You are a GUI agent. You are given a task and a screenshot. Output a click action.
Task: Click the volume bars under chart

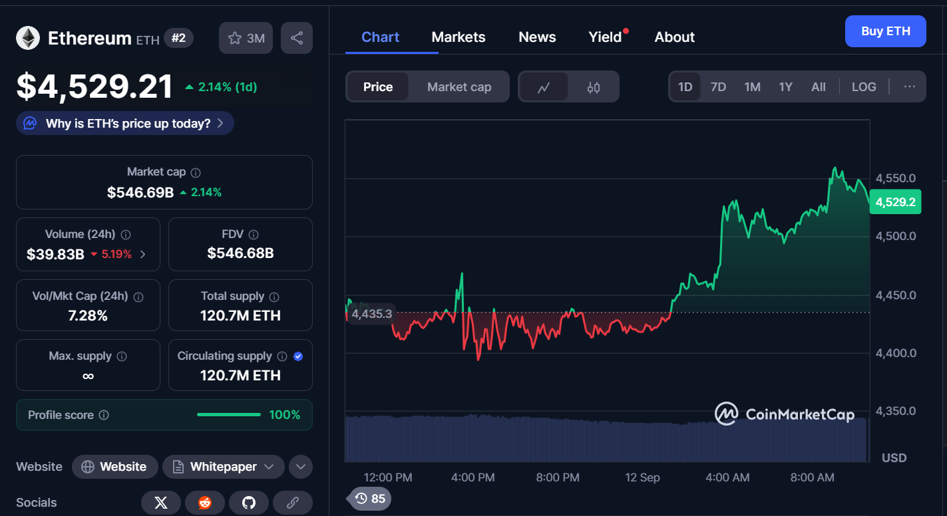tap(606, 439)
